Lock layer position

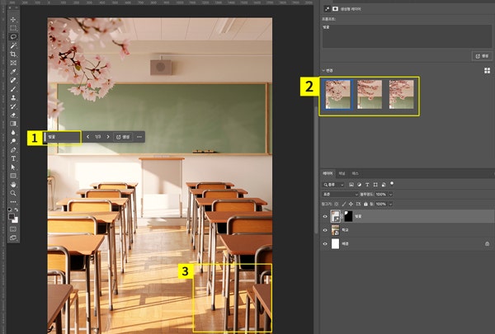click(x=351, y=205)
